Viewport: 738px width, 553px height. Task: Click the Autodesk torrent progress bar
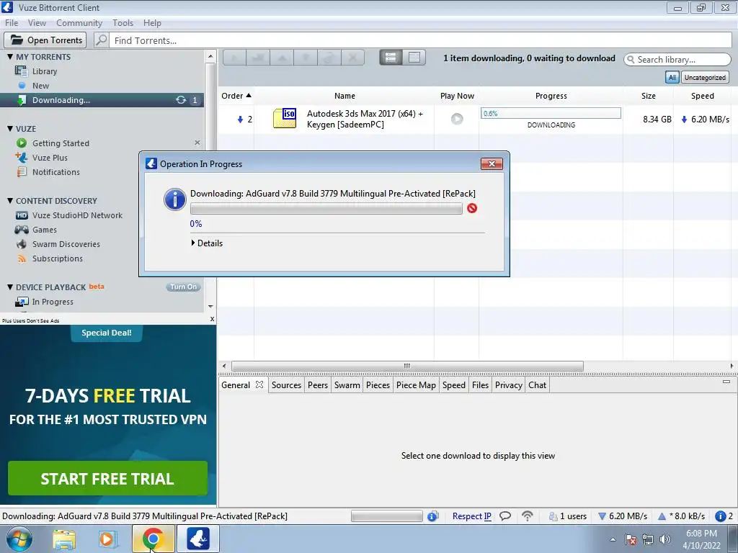click(x=551, y=113)
